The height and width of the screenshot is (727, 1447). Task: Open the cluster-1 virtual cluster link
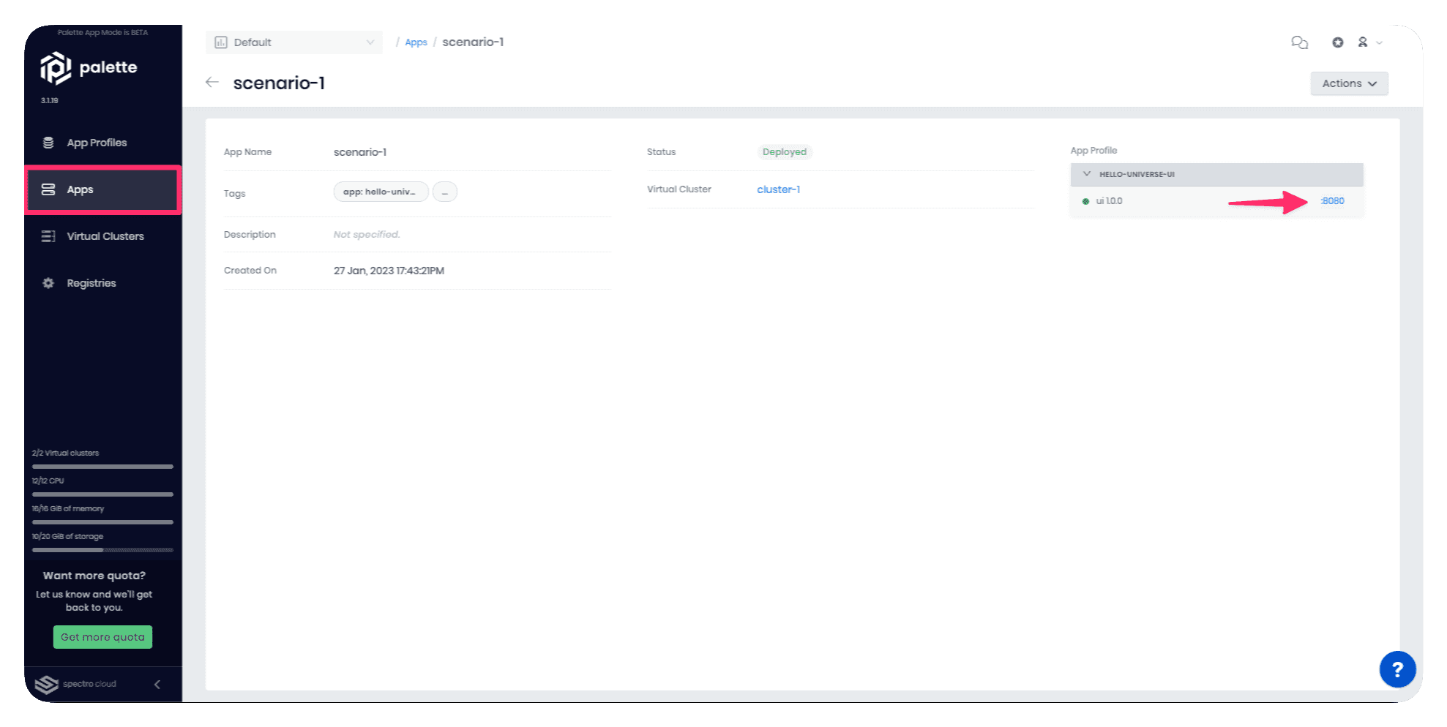point(778,189)
